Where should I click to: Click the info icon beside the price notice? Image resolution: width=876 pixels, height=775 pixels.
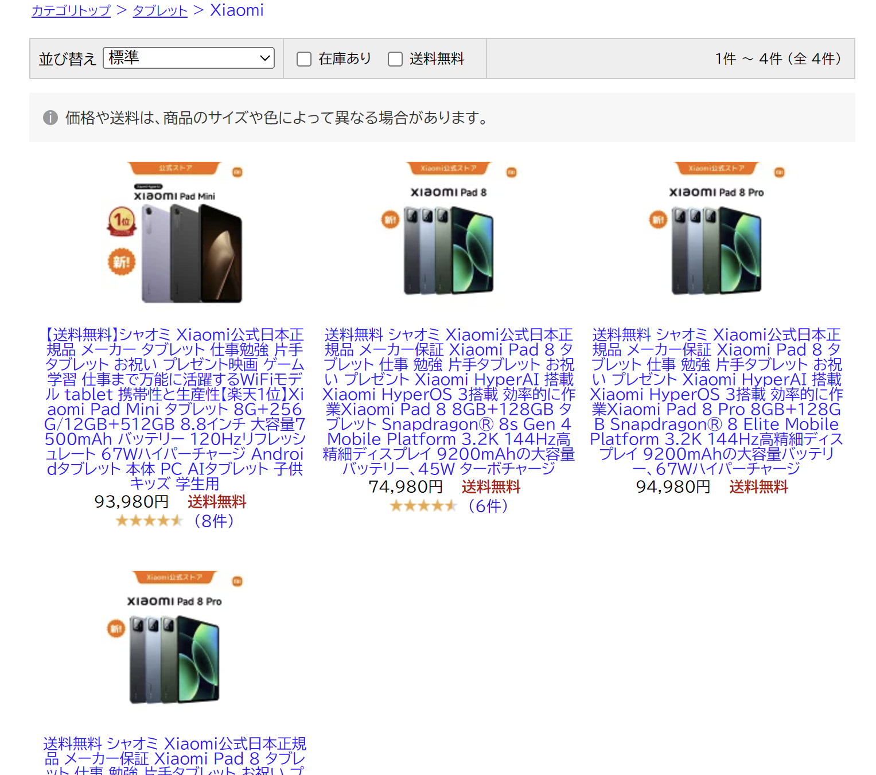tap(50, 118)
